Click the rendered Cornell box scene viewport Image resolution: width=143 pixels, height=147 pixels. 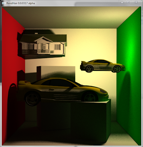click(71, 76)
